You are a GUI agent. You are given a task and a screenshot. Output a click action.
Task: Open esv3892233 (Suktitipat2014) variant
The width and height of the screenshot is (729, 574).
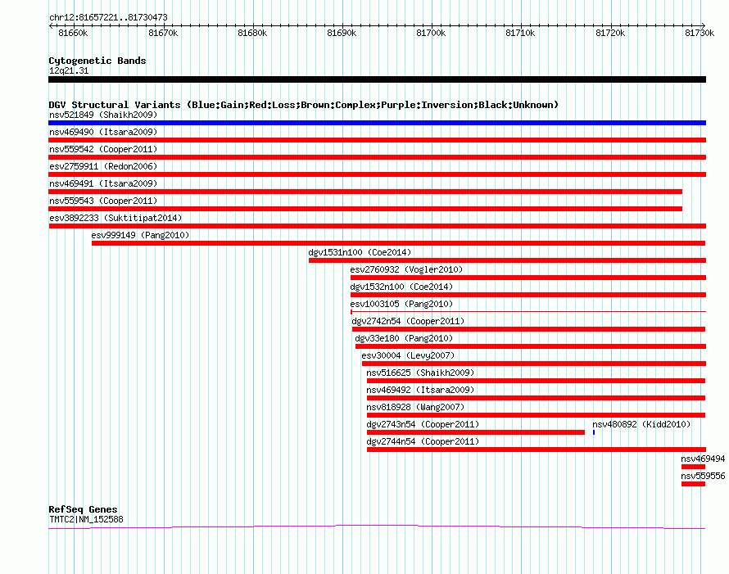(115, 218)
